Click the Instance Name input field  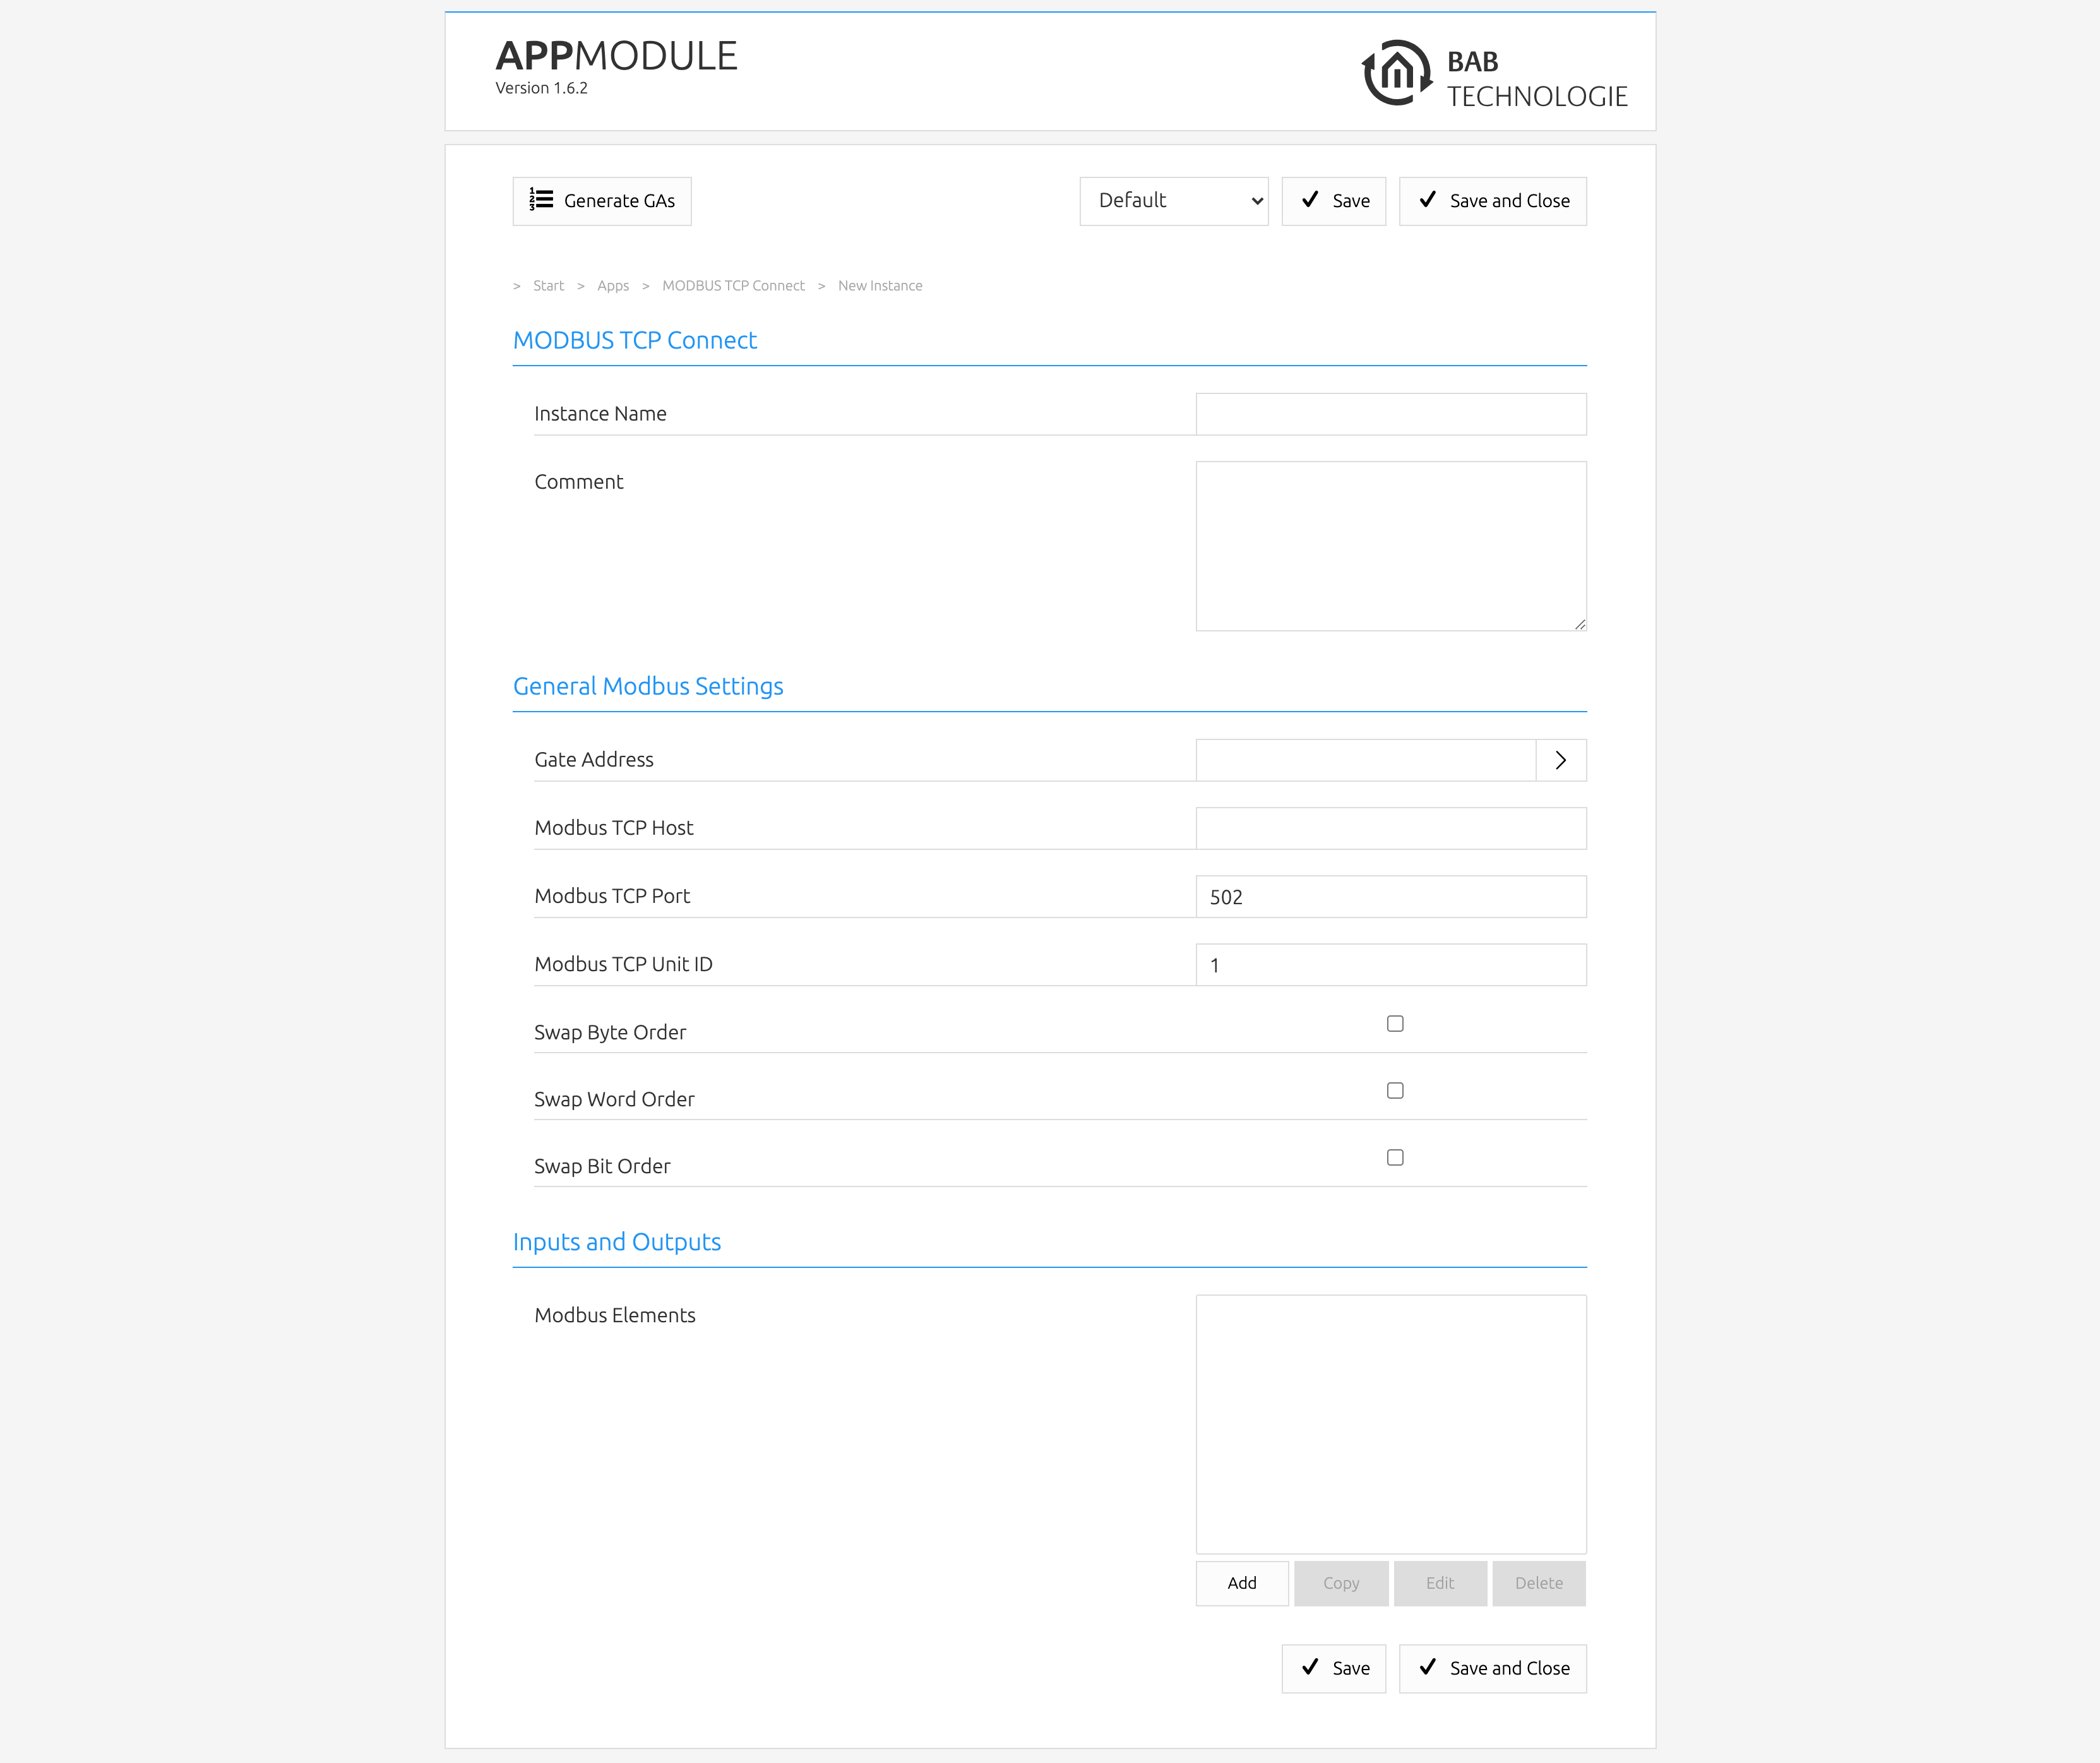coord(1390,414)
